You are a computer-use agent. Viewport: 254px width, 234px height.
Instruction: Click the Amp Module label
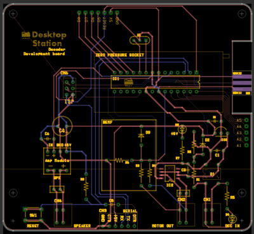57,160
